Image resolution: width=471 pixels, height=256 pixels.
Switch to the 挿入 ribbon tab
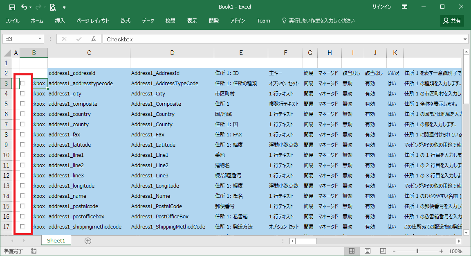60,21
